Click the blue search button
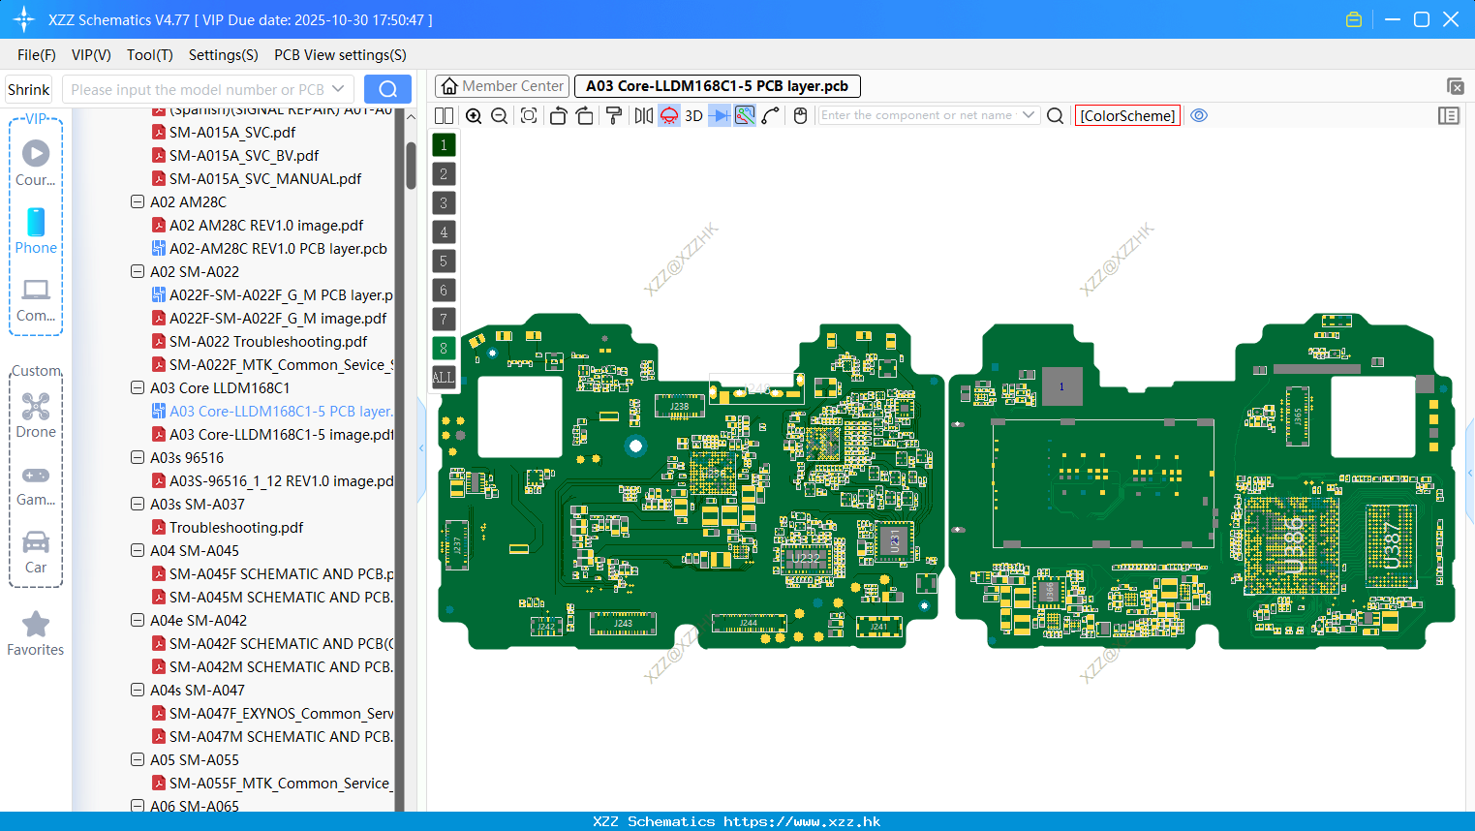 (387, 89)
